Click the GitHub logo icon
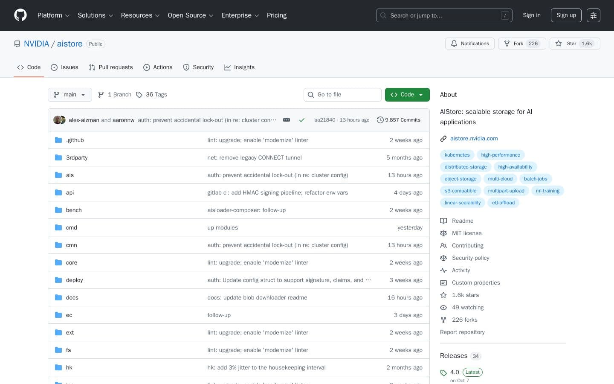Viewport: 614px width, 384px height. (20, 15)
